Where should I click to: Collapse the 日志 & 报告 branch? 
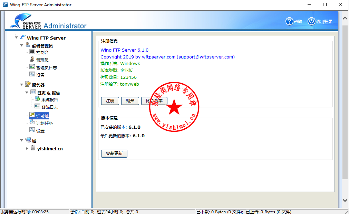click(27, 93)
